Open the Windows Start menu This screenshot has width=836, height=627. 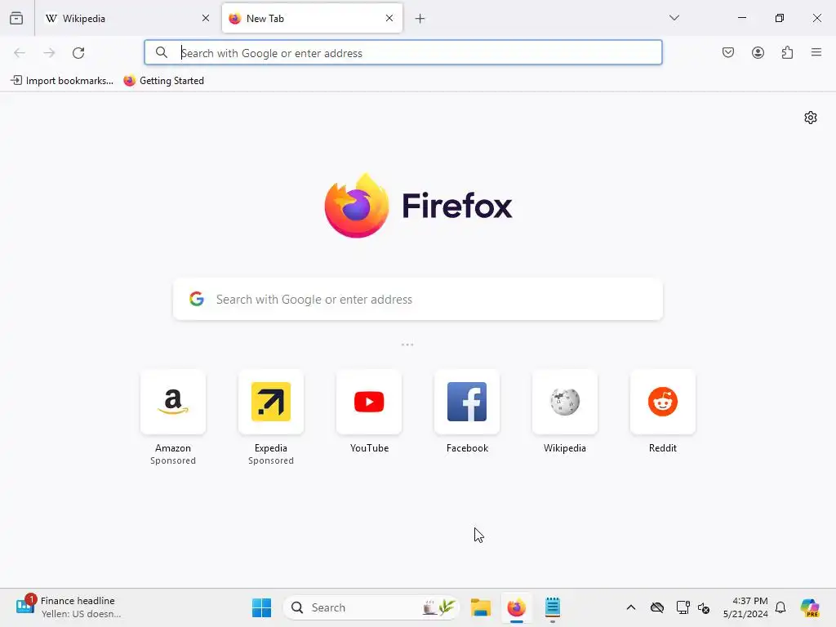pyautogui.click(x=261, y=607)
